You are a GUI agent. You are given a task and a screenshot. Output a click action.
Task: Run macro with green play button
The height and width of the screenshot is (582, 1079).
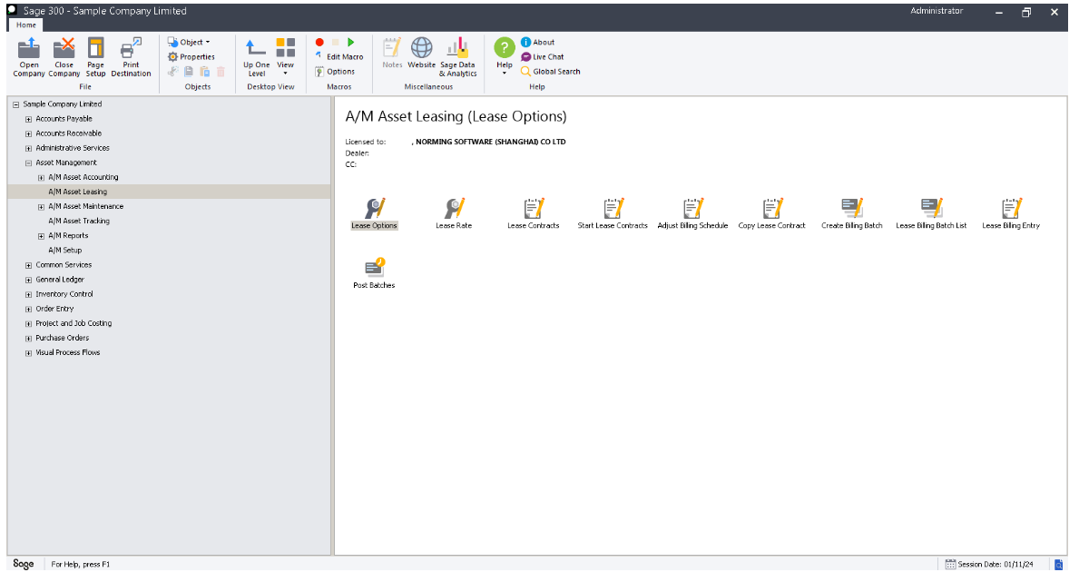tap(351, 42)
